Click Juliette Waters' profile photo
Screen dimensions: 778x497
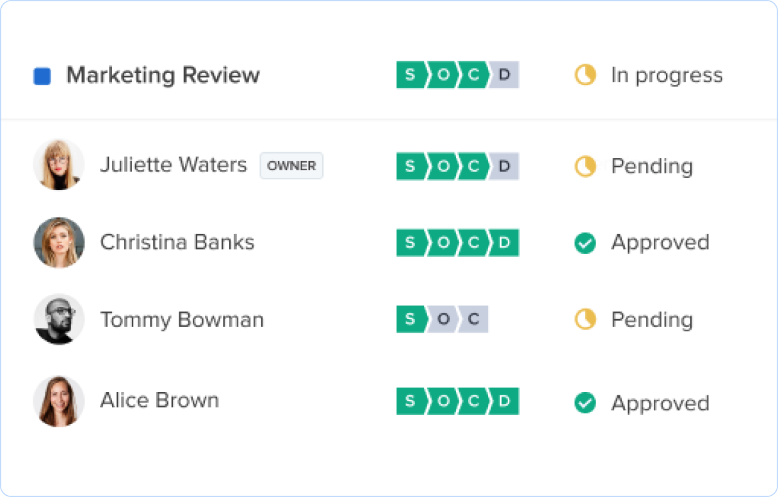[59, 165]
